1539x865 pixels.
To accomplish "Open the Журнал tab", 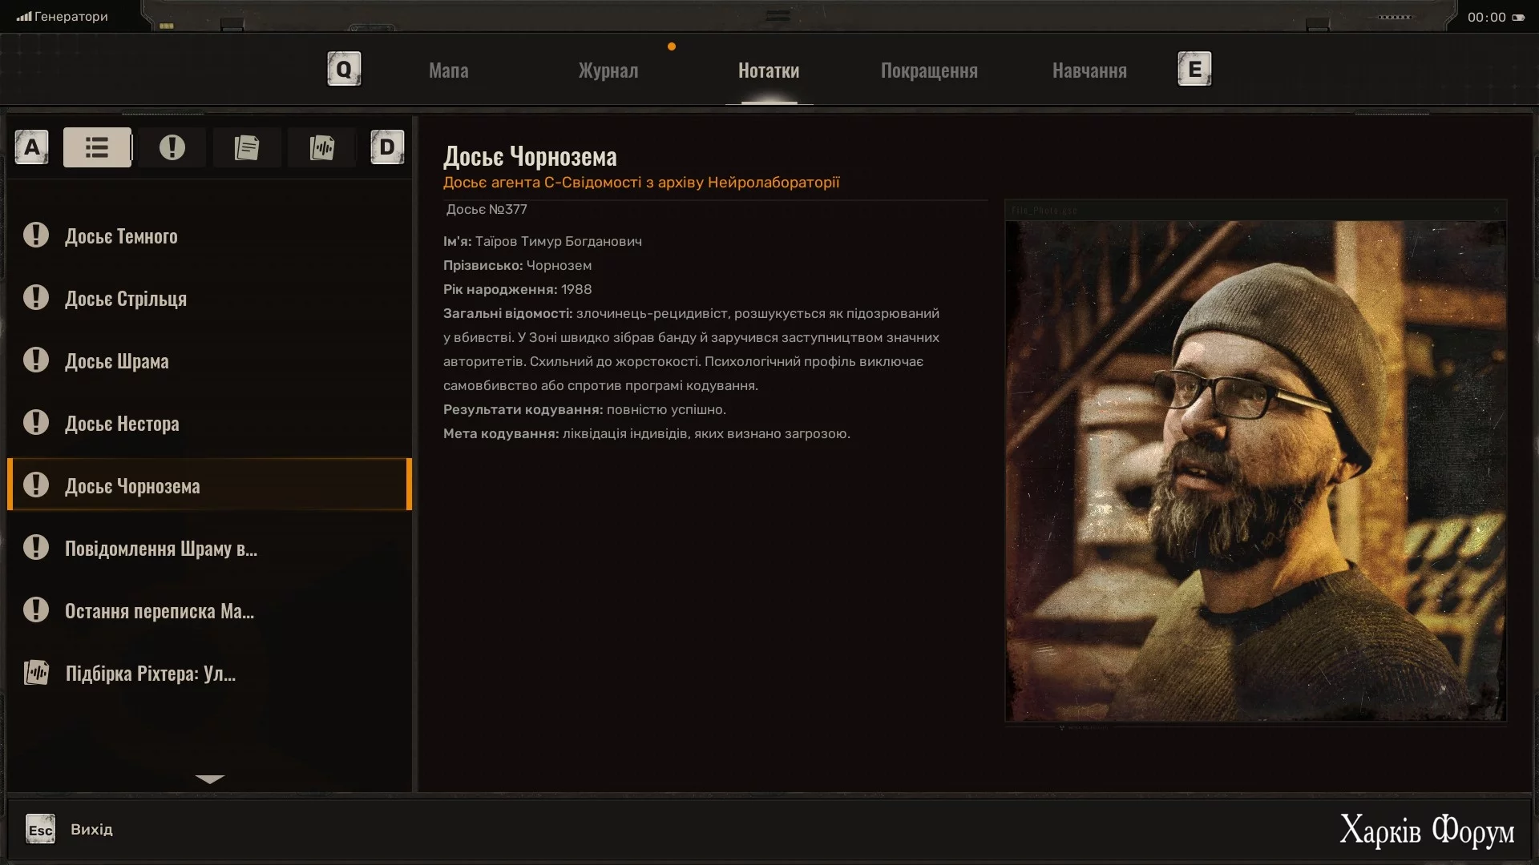I will point(608,70).
